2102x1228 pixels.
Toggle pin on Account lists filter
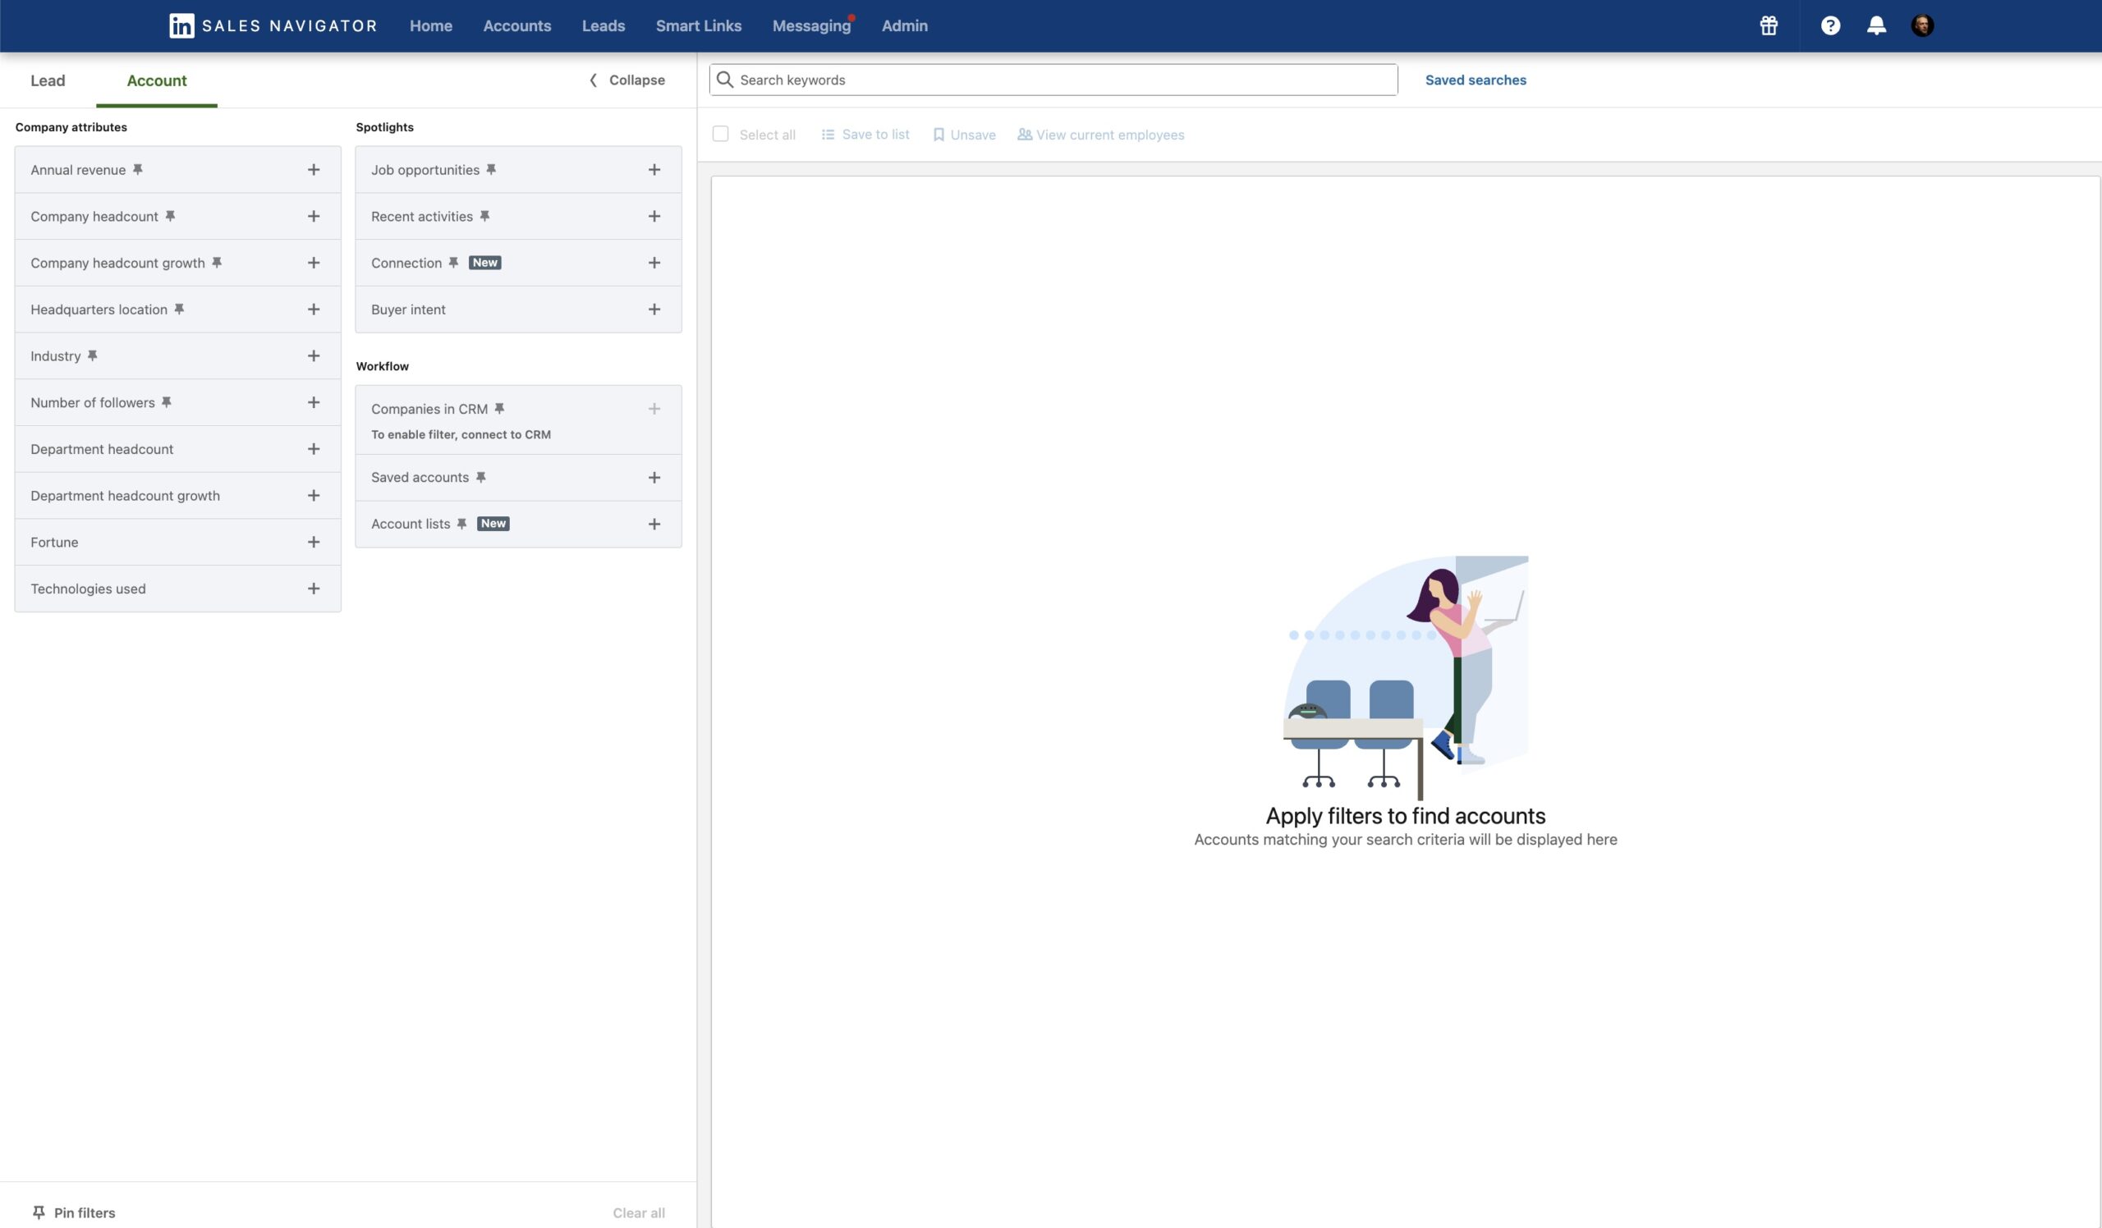click(462, 524)
